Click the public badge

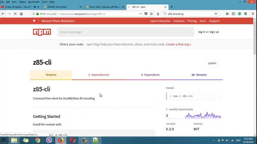point(212,63)
